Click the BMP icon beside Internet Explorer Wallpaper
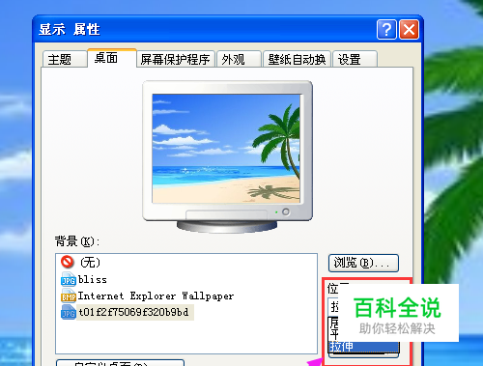This screenshot has height=366, width=483. 69,296
